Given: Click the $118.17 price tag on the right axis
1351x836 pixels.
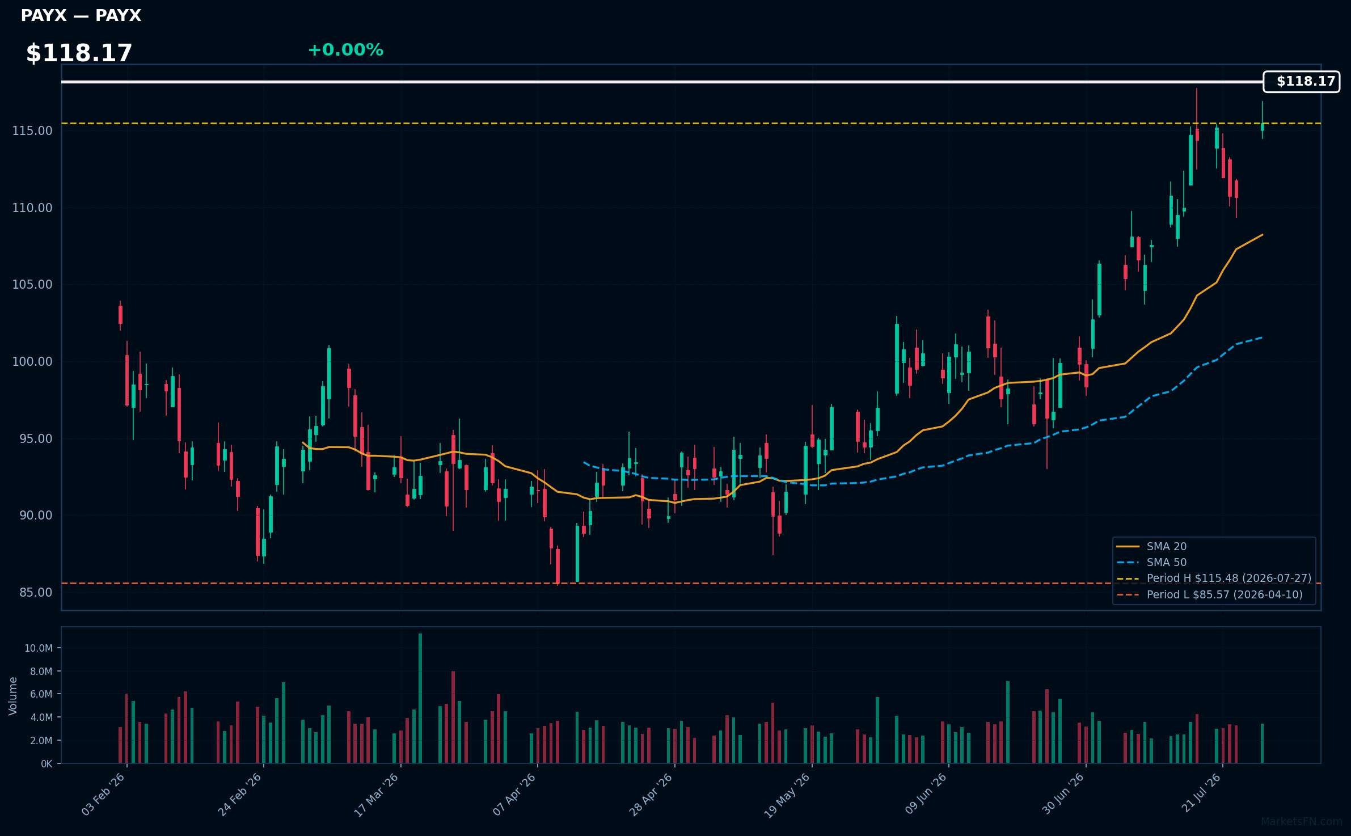Looking at the screenshot, I should [1301, 82].
